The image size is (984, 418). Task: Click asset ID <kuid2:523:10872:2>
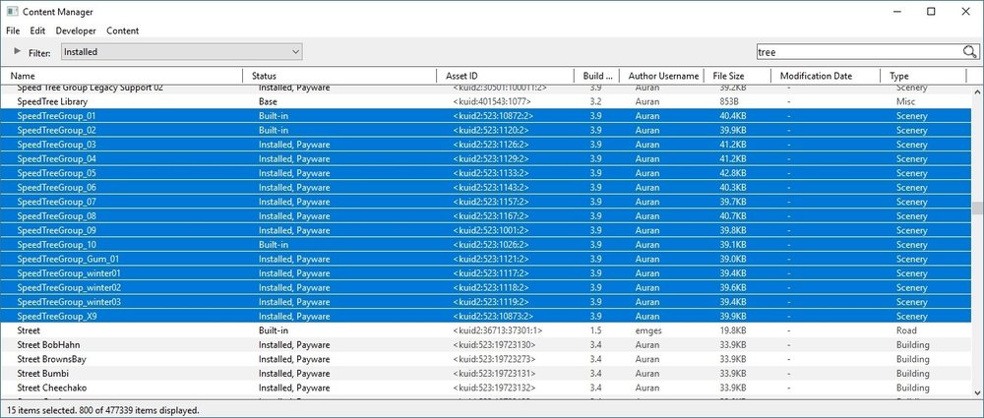point(495,116)
